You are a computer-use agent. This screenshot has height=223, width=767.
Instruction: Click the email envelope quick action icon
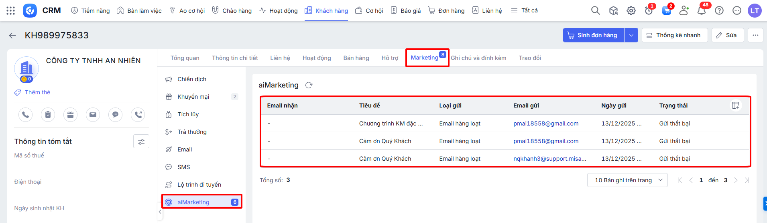[93, 115]
